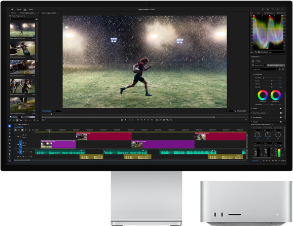Viewport: 293px width, 226px height.
Task: Select the Pen tool
Action: 10,144
